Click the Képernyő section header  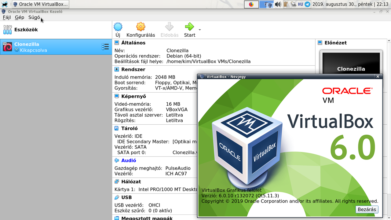click(x=133, y=96)
